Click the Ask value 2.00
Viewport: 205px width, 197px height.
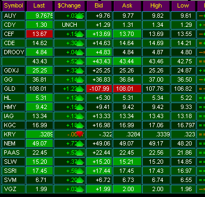coord(127,189)
